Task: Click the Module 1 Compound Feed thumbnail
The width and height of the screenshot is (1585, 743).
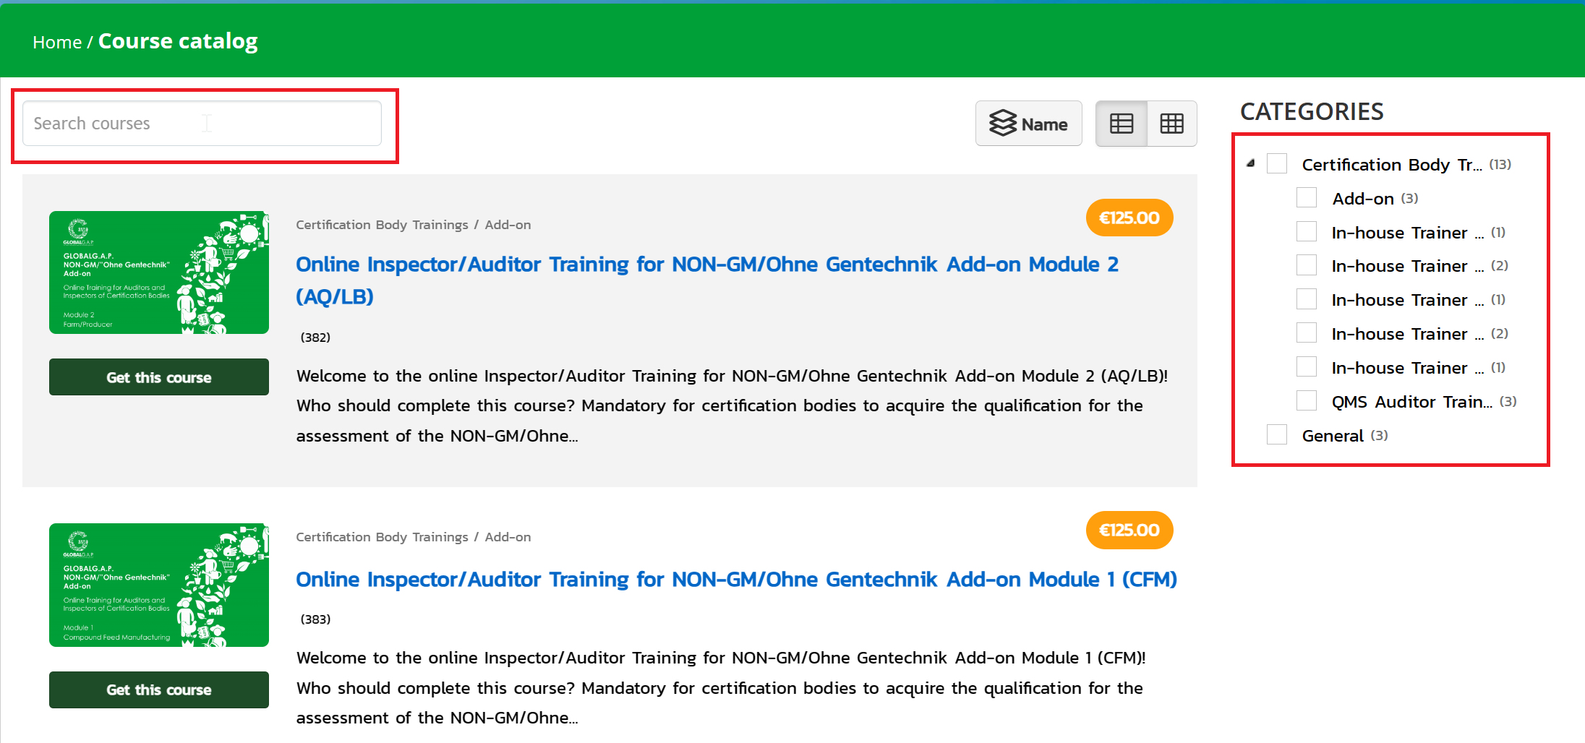Action: pos(159,585)
